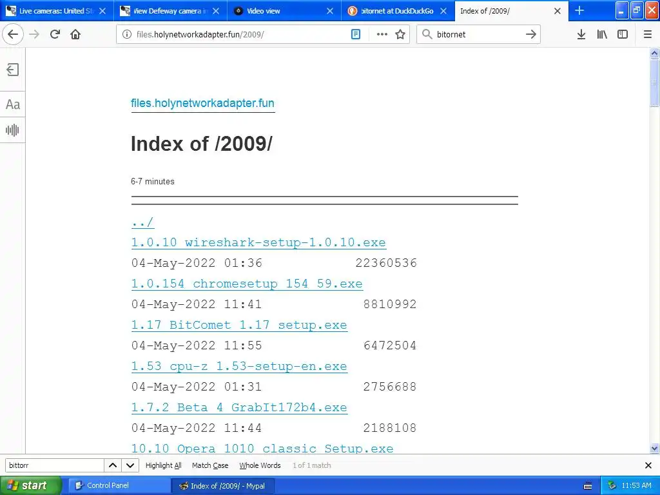Toggle the sidebar view
Viewport: 660px width, 495px height.
click(x=623, y=35)
